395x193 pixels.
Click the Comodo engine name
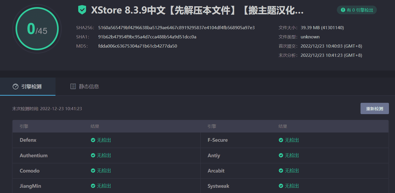(x=30, y=171)
